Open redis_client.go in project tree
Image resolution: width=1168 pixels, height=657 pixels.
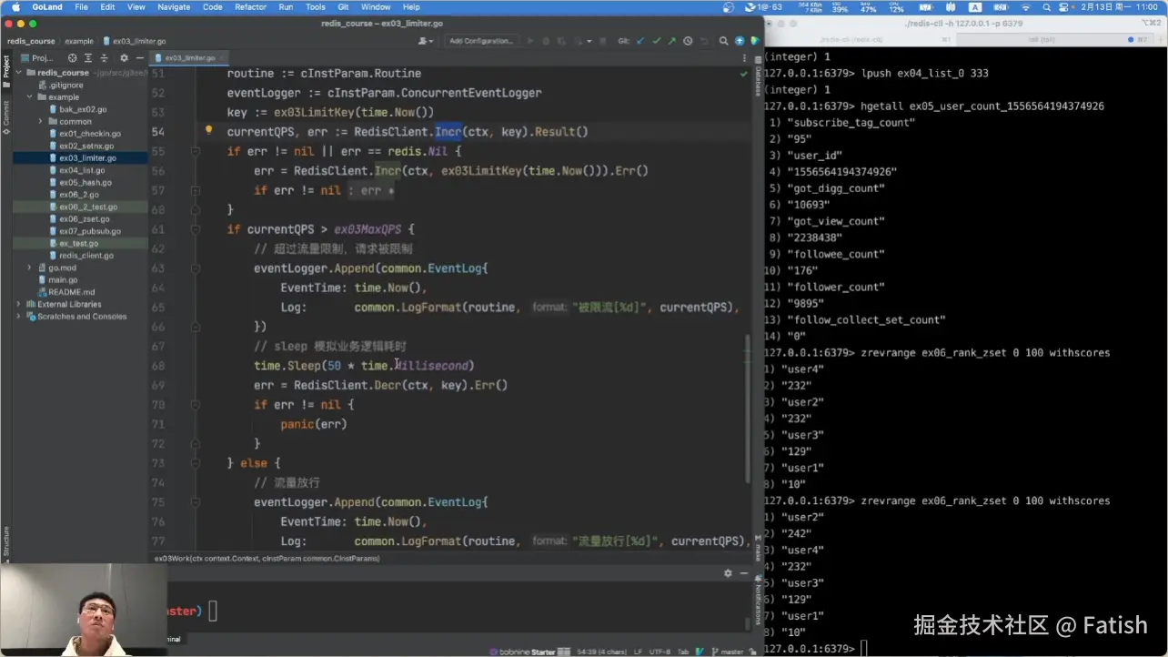coord(86,256)
